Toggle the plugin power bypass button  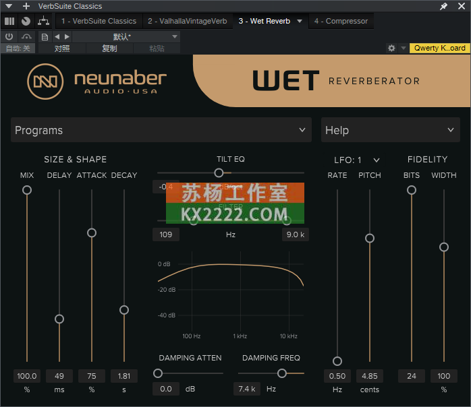click(9, 36)
